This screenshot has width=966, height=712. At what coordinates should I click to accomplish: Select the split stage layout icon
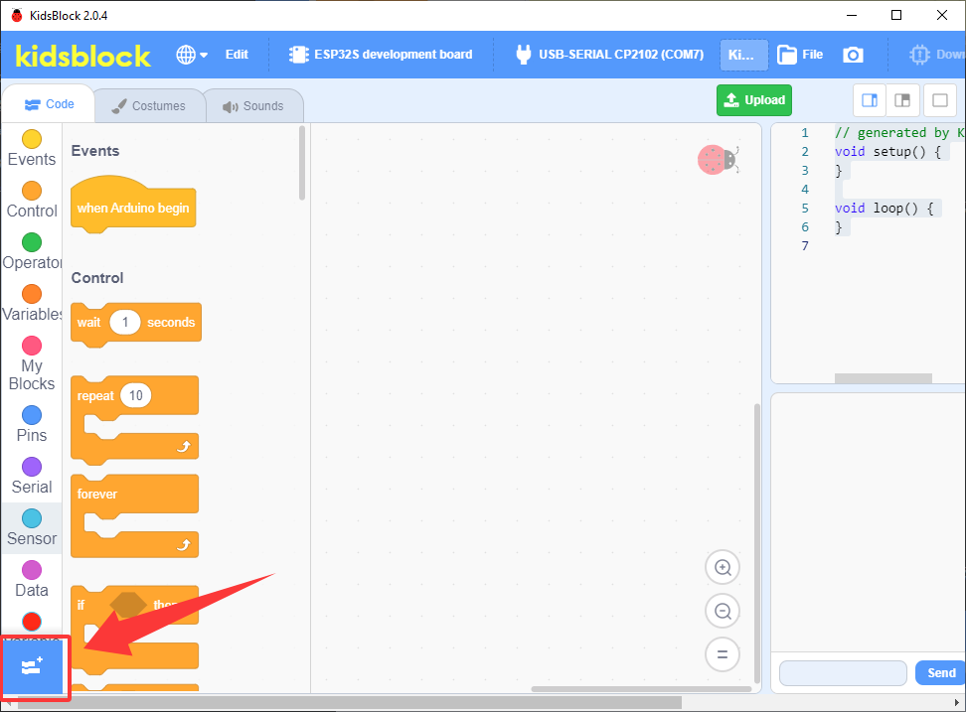pos(902,100)
